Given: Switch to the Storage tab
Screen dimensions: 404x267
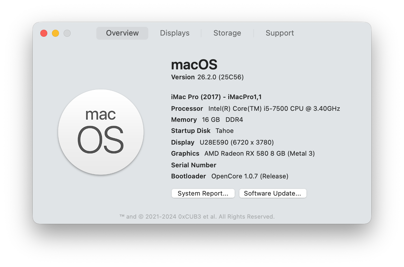Looking at the screenshot, I should tap(227, 33).
